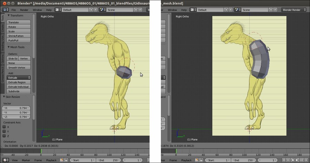310x163 pixels.
Task: Click the Smooth Vertex button
Action: 19,67
